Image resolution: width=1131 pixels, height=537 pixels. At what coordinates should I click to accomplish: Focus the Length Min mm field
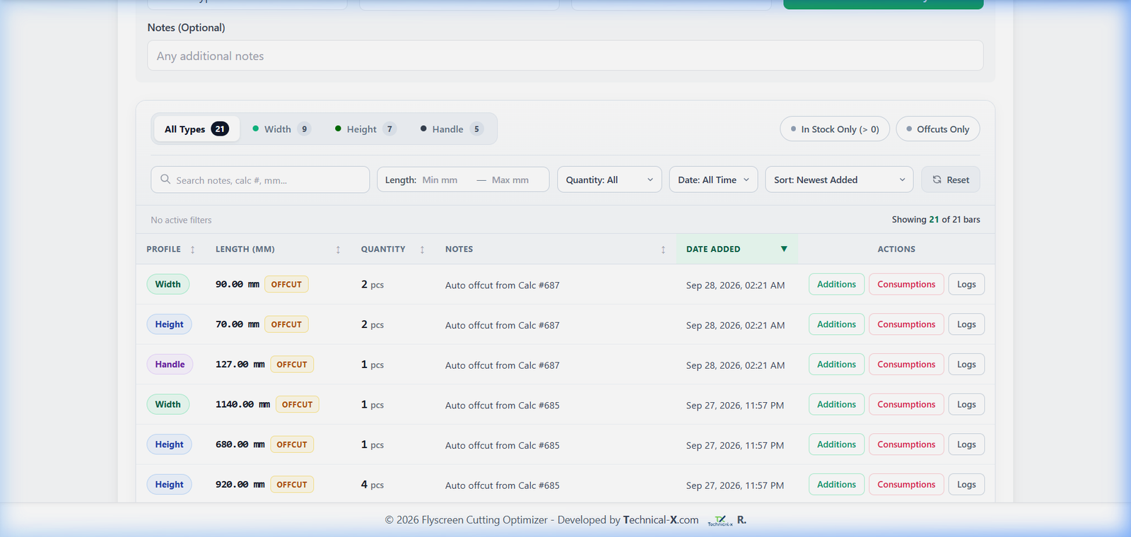445,180
